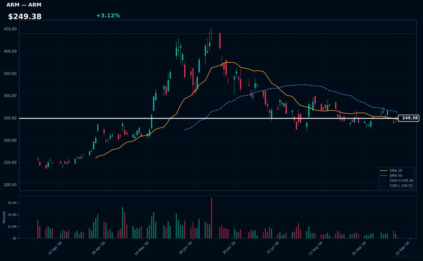Click the 200.00 price axis label

10,140
